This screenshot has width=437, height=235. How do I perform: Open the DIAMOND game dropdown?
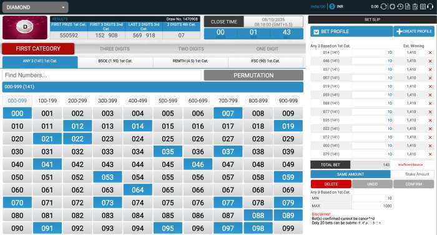35,7
